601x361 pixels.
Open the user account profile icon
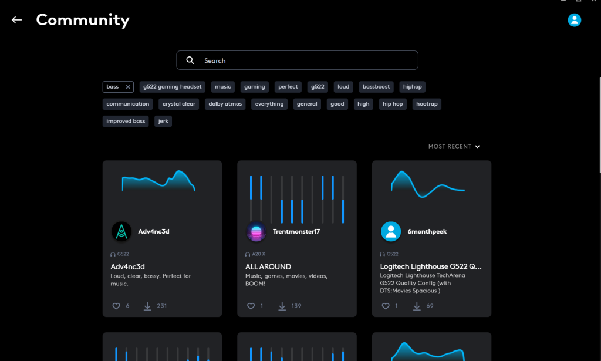tap(574, 20)
